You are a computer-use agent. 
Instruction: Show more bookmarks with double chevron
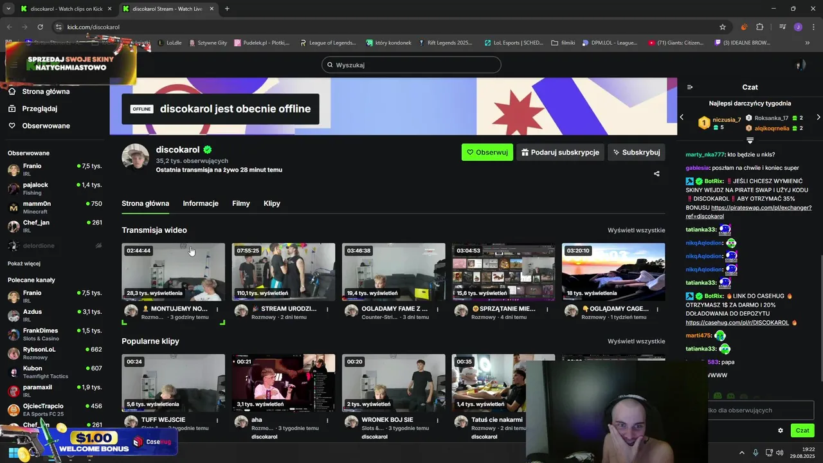808,43
